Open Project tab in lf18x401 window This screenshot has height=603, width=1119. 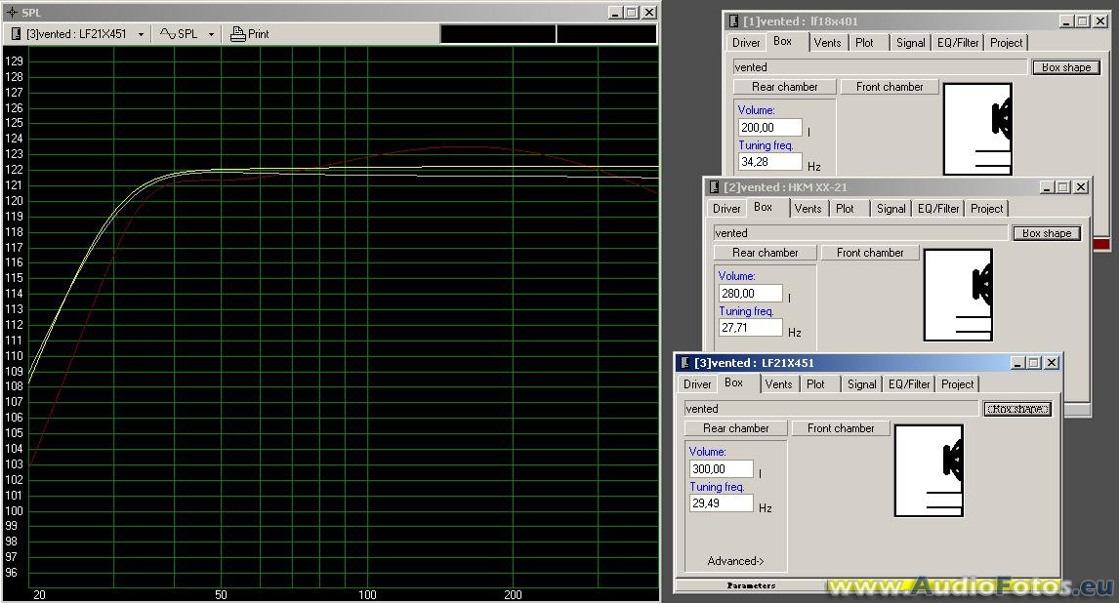(x=1007, y=43)
